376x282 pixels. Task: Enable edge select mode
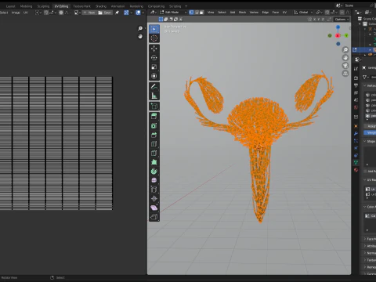pos(197,13)
